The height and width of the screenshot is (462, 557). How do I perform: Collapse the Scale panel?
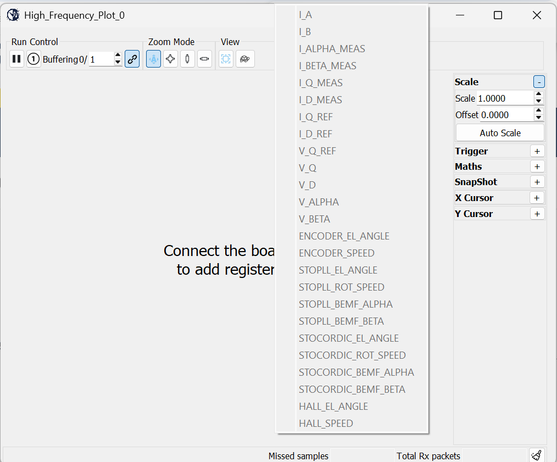click(x=539, y=82)
